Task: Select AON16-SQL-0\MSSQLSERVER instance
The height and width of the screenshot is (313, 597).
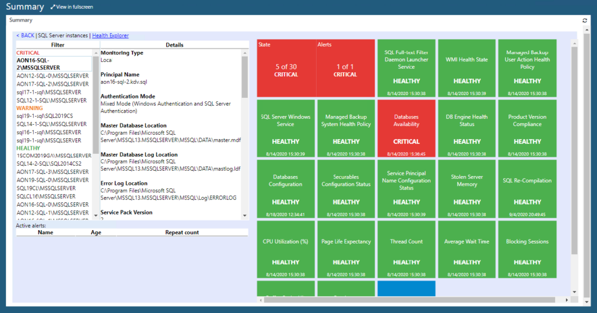Action: click(52, 205)
